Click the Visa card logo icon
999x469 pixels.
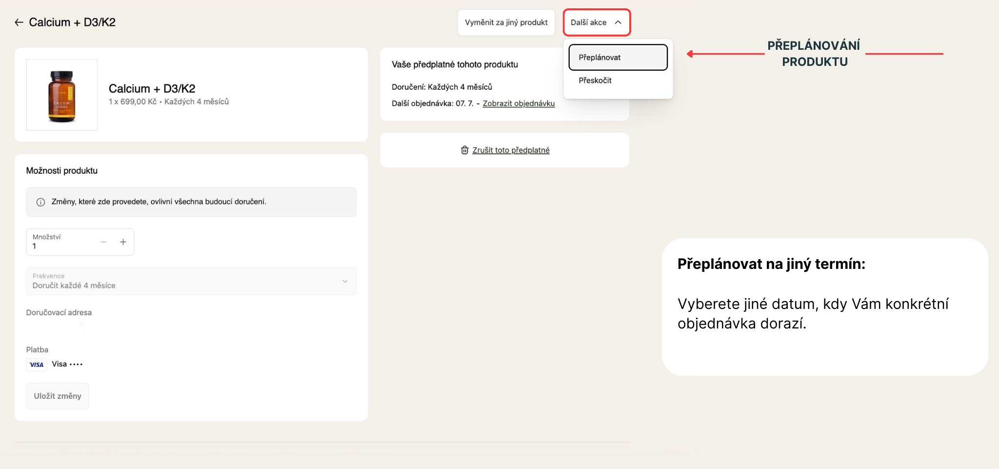(37, 365)
